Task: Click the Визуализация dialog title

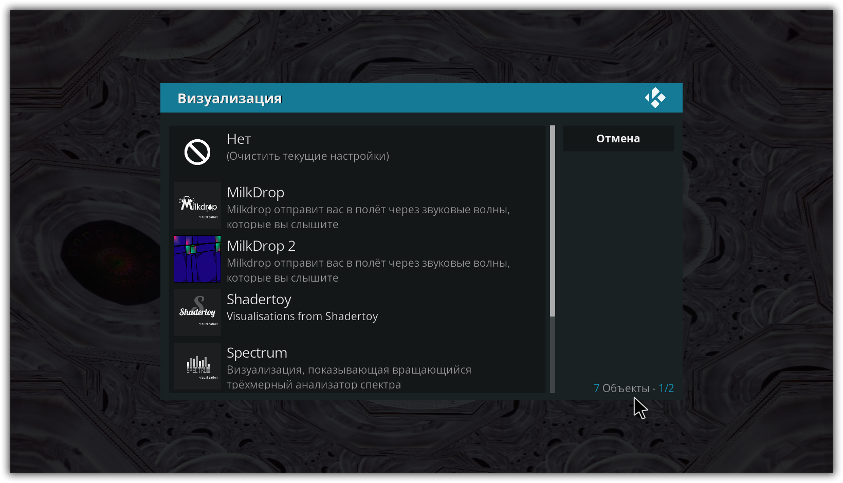Action: (x=230, y=98)
